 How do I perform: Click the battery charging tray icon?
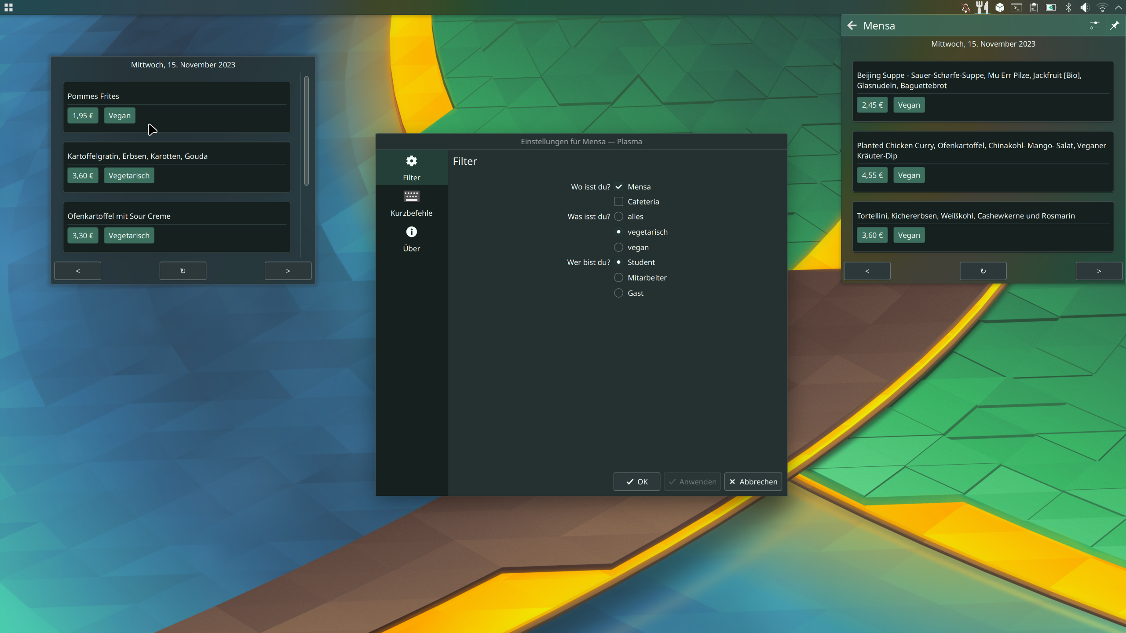[1051, 7]
